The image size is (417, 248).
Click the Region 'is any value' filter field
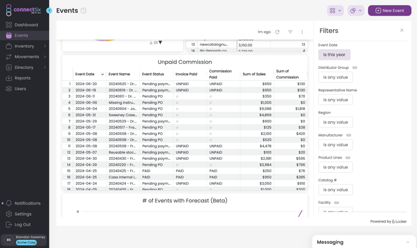pyautogui.click(x=335, y=122)
